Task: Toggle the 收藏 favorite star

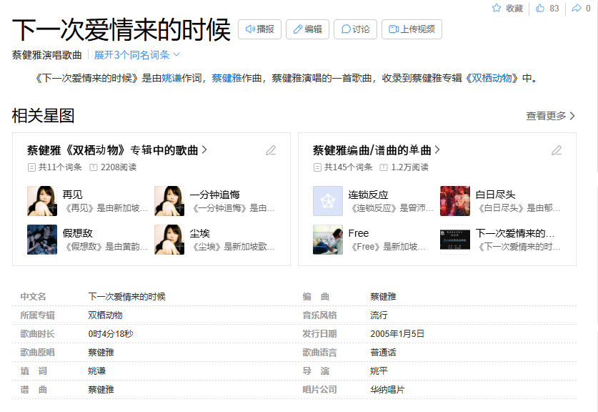Action: click(x=497, y=8)
